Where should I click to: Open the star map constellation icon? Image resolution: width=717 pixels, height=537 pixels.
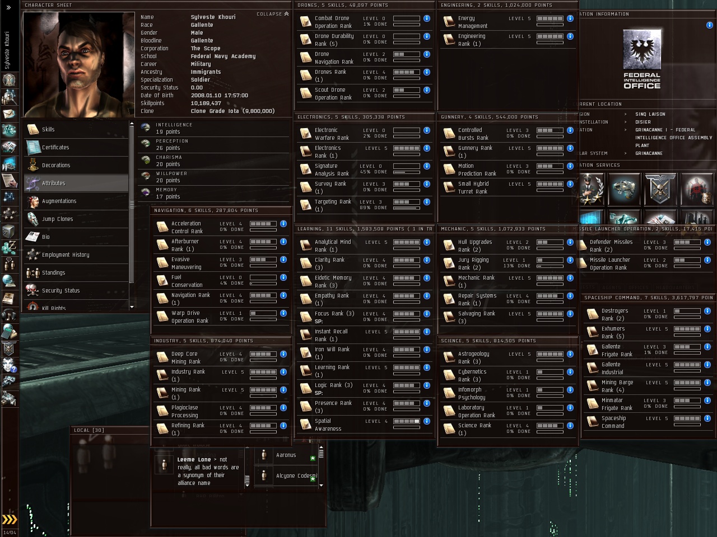point(9,197)
